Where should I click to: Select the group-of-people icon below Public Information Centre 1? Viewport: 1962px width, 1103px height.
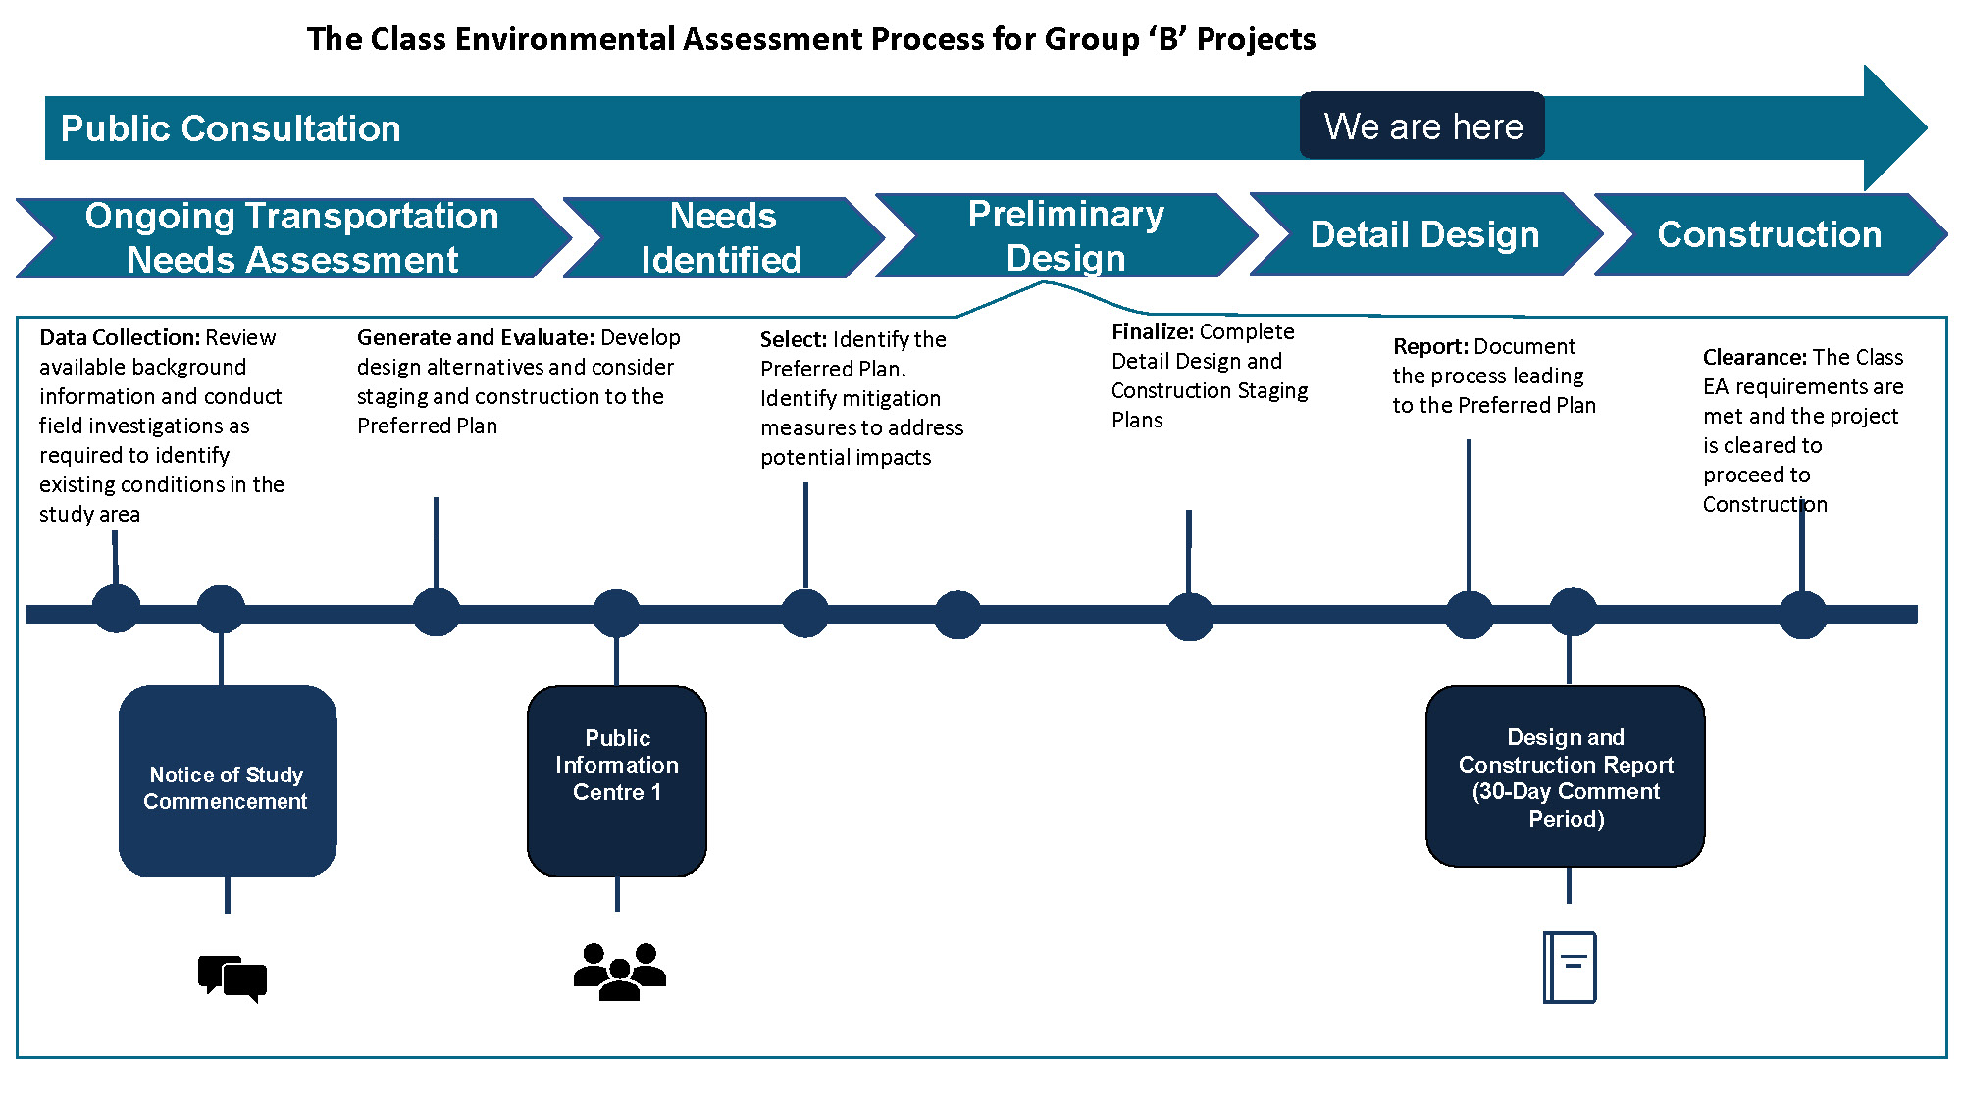pos(623,971)
